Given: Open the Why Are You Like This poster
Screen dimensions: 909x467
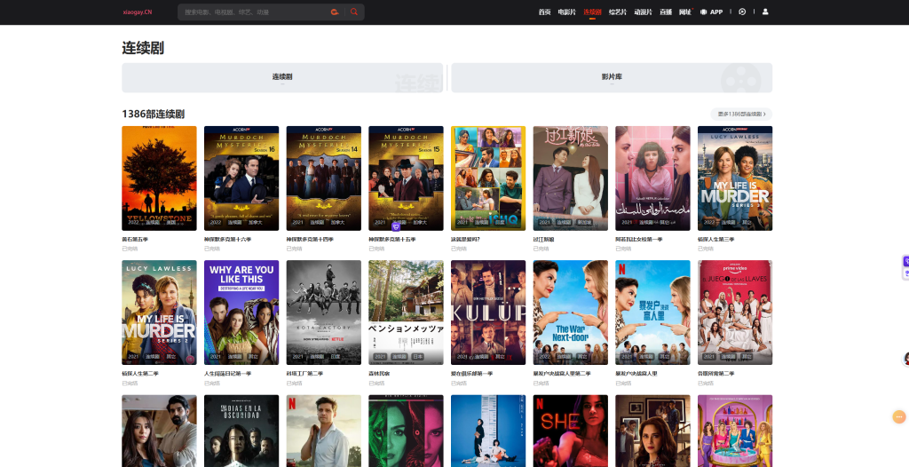Looking at the screenshot, I should click(241, 313).
